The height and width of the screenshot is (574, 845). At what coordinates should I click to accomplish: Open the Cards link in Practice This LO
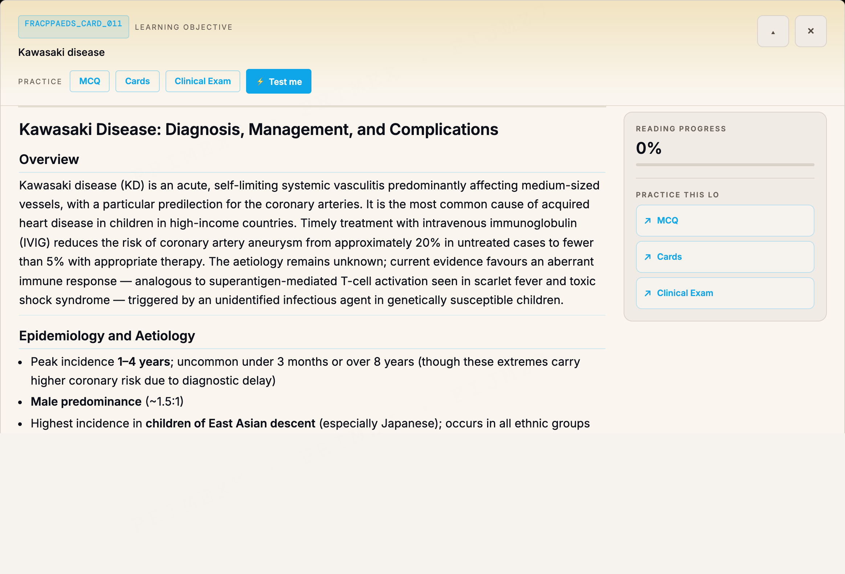725,257
